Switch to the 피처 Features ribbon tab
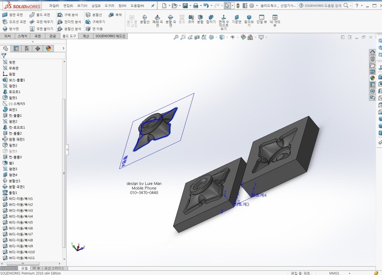The width and height of the screenshot is (382, 275). coord(8,36)
